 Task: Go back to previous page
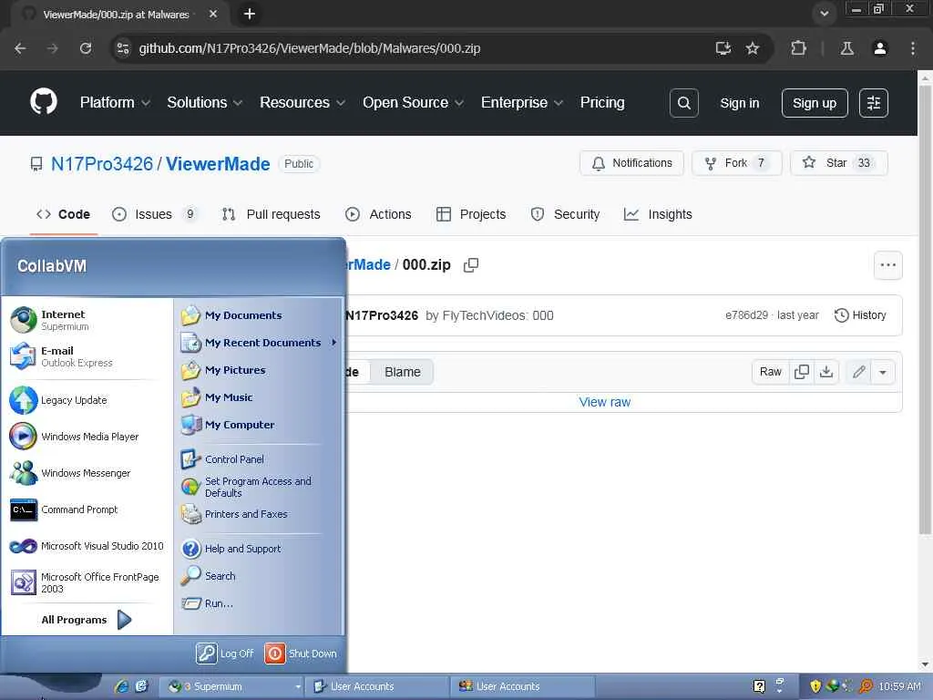[20, 48]
